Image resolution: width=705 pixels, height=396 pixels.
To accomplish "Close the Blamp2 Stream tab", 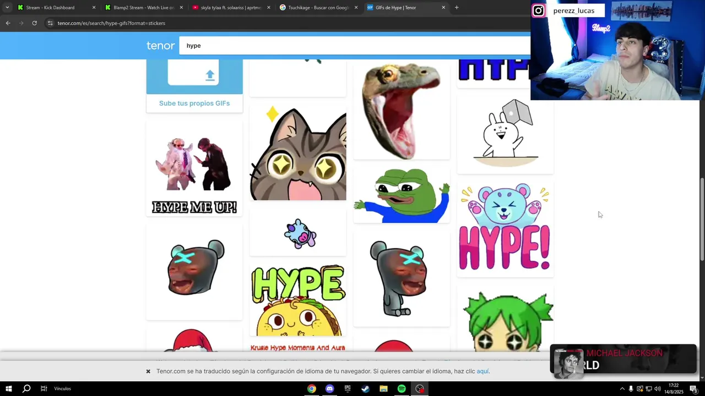I will point(181,8).
